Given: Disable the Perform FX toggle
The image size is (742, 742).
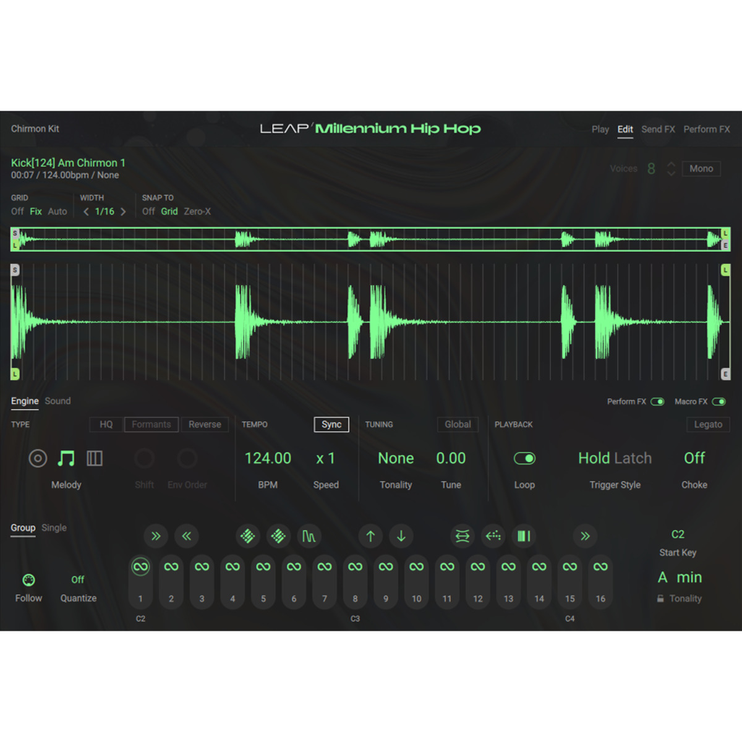Looking at the screenshot, I should pos(657,402).
